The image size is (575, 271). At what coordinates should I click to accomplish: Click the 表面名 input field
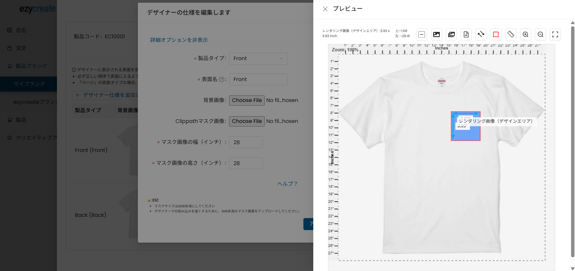point(258,80)
